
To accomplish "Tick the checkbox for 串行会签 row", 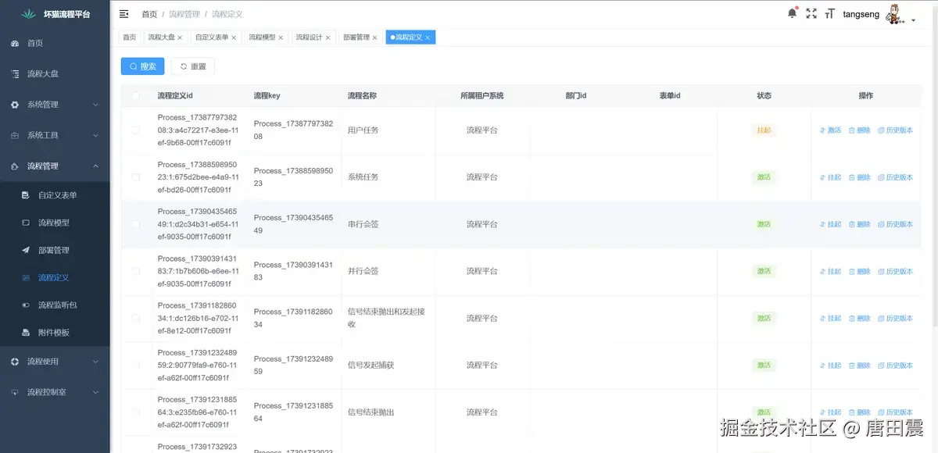I will 136,224.
